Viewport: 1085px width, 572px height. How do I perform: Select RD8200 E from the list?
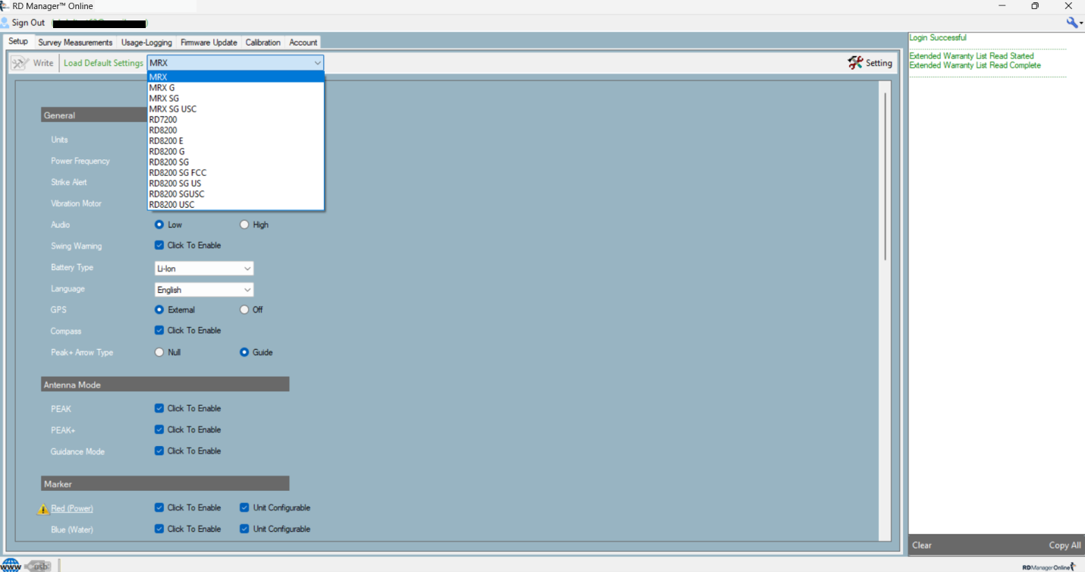coord(236,140)
